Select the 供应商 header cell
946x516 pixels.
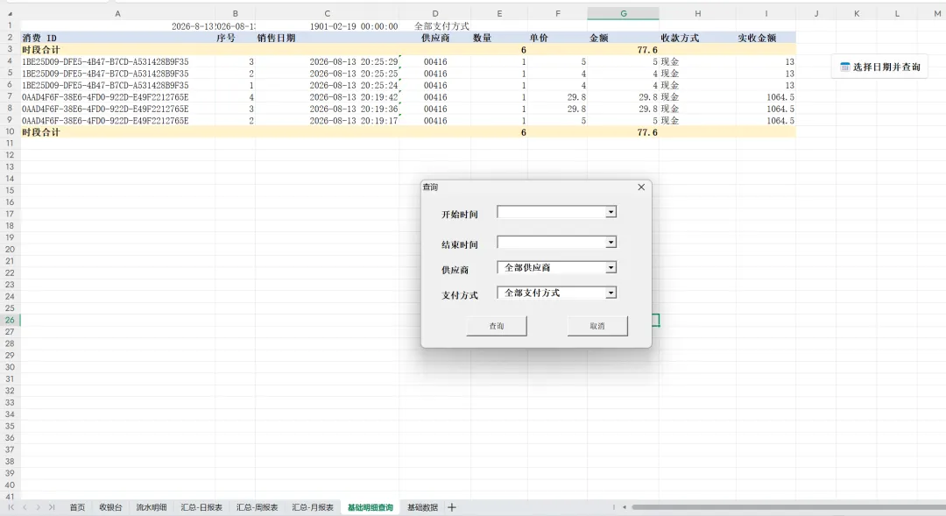pos(435,38)
